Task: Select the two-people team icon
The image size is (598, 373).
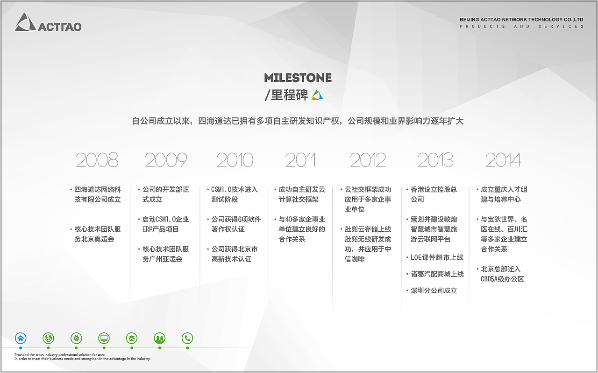Action: [160, 338]
